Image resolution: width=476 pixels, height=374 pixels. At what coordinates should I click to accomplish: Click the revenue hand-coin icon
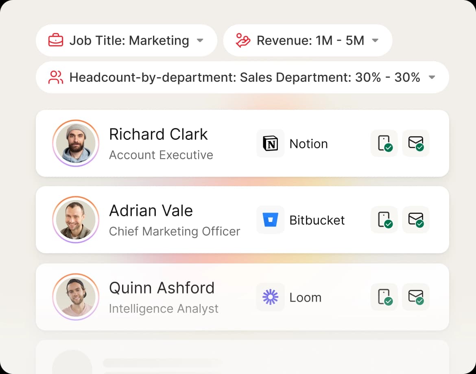[x=243, y=41]
